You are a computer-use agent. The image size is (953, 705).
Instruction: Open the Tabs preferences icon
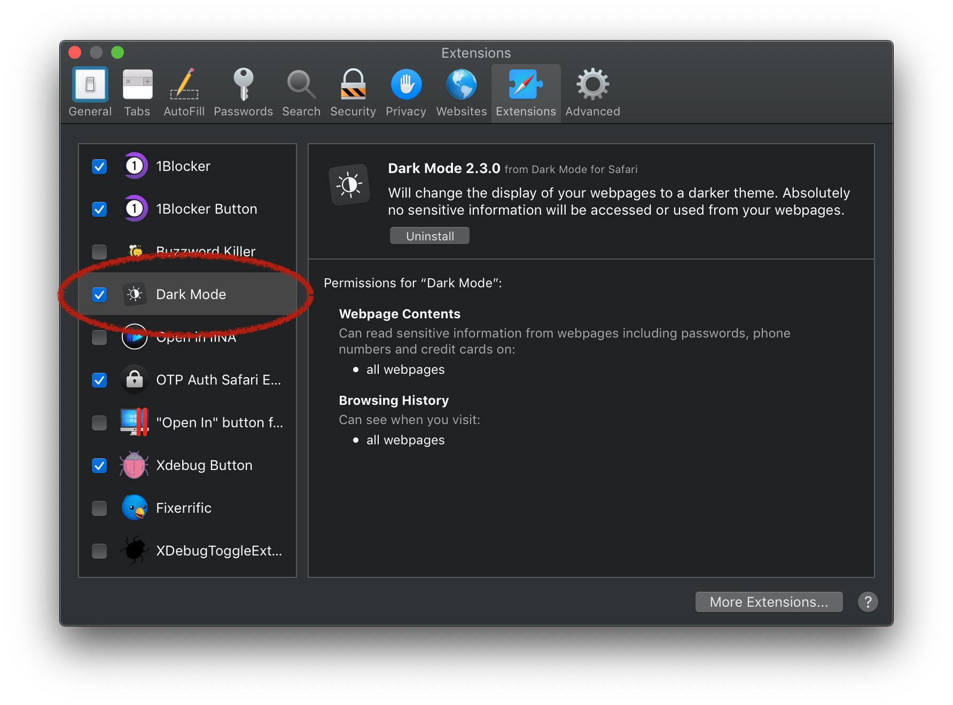coord(137,84)
